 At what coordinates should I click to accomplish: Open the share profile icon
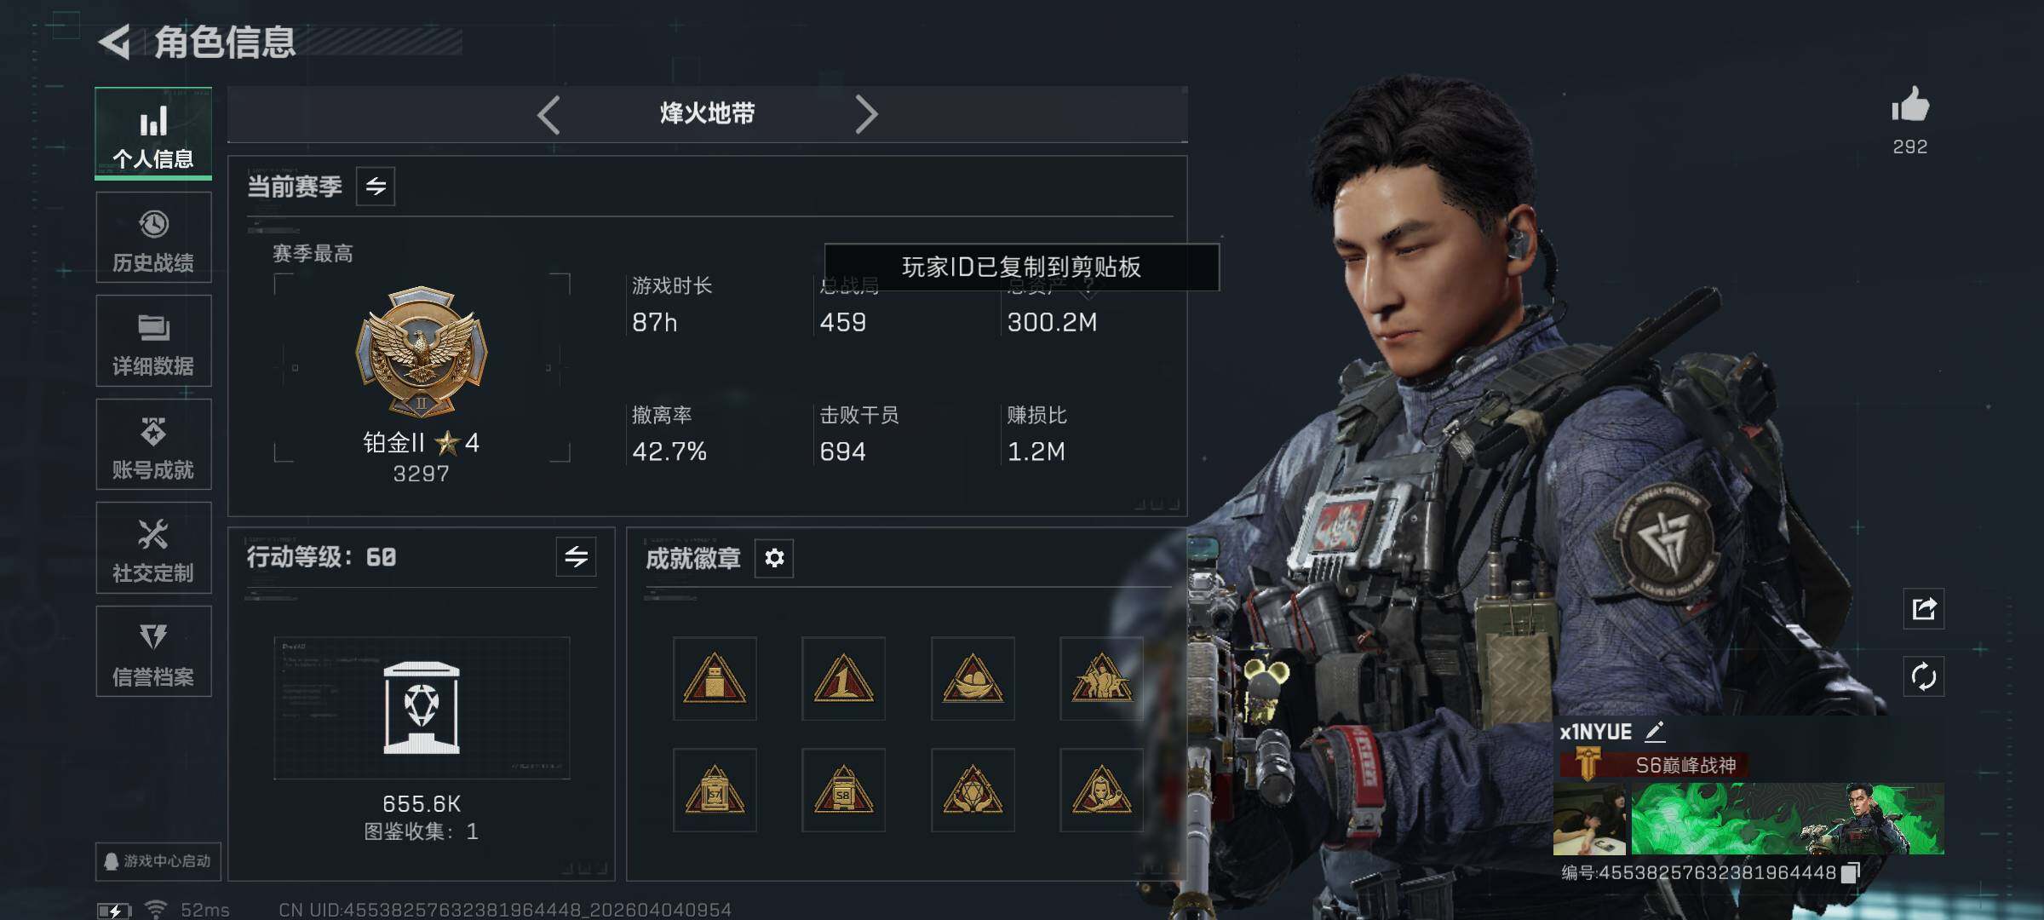pyautogui.click(x=1924, y=609)
